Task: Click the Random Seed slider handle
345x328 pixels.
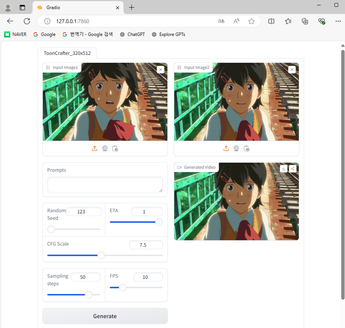Action: click(x=51, y=229)
